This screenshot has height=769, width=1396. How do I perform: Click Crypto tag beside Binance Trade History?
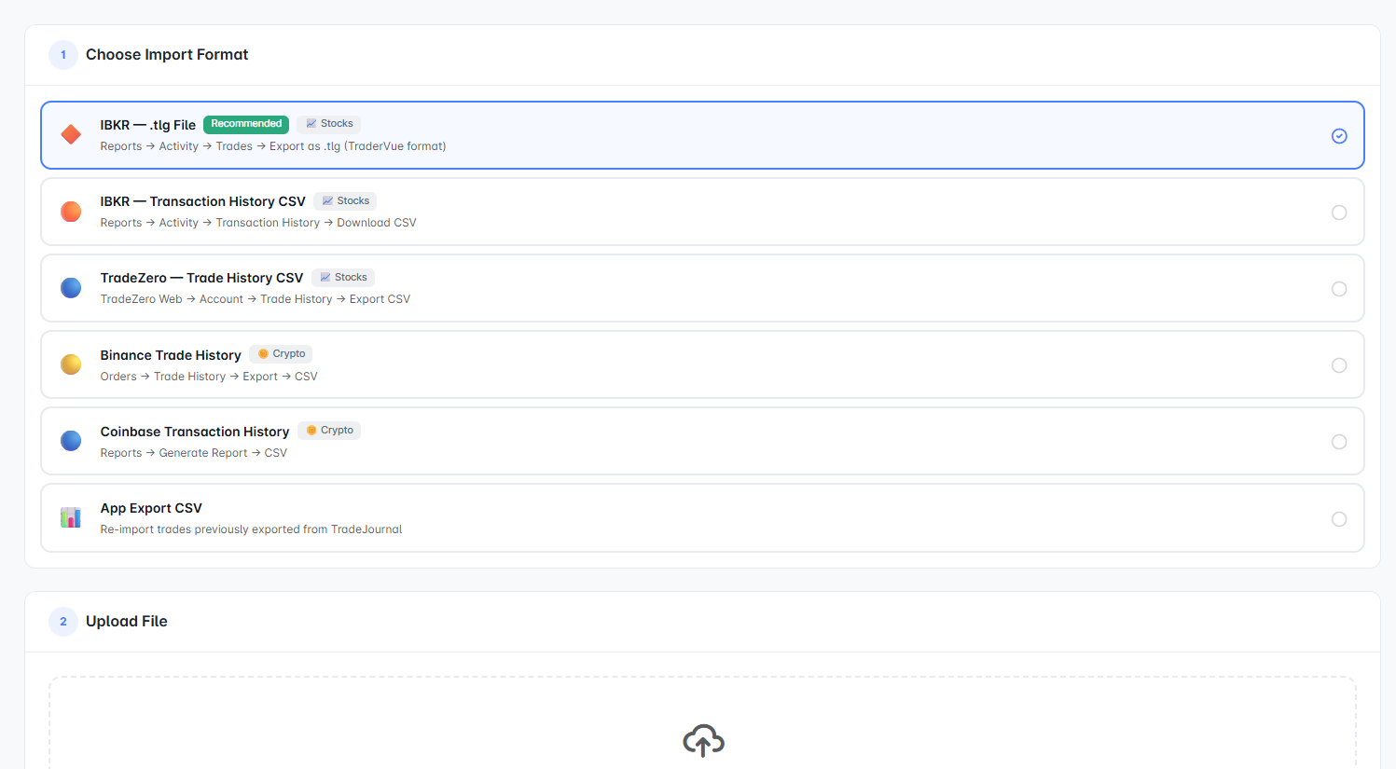(281, 354)
